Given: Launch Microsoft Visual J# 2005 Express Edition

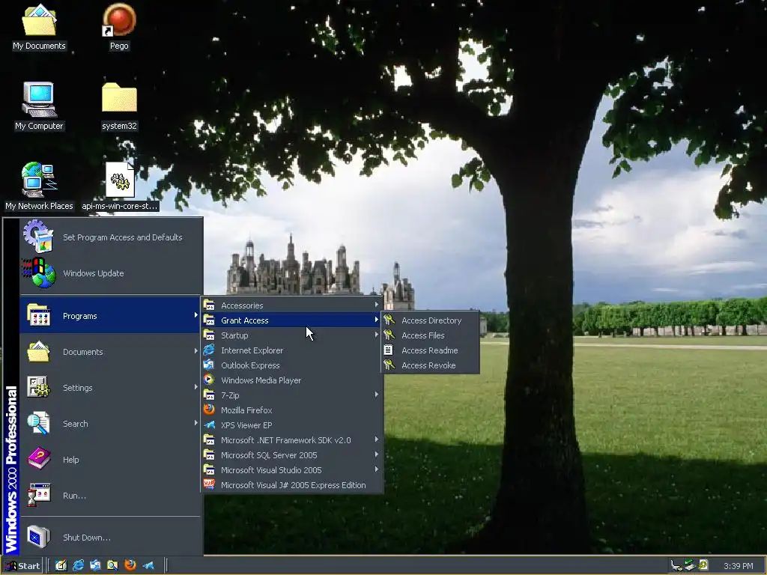Looking at the screenshot, I should pyautogui.click(x=292, y=485).
